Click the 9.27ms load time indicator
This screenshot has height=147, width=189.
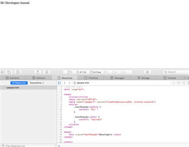coord(95,72)
